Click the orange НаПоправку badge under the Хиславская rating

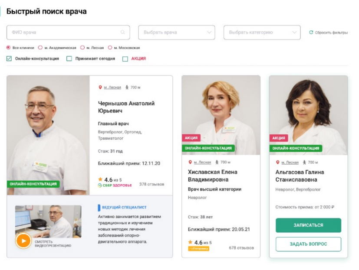coord(198,248)
